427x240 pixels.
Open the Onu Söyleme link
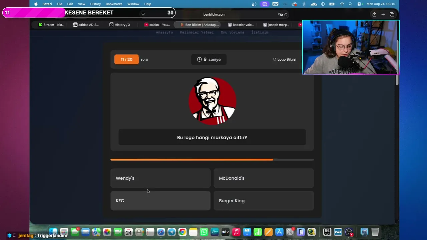point(233,32)
